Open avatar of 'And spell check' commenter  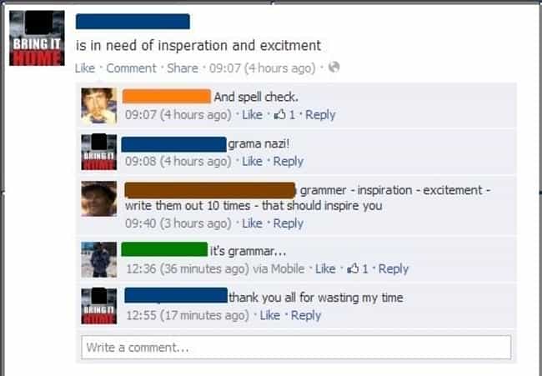pos(99,106)
